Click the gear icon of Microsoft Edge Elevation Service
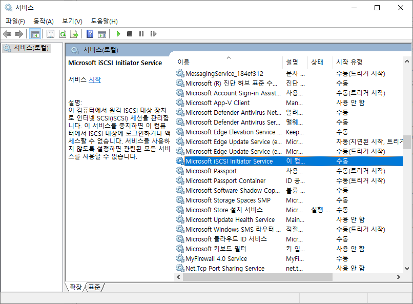This screenshot has height=304, width=413. 180,132
